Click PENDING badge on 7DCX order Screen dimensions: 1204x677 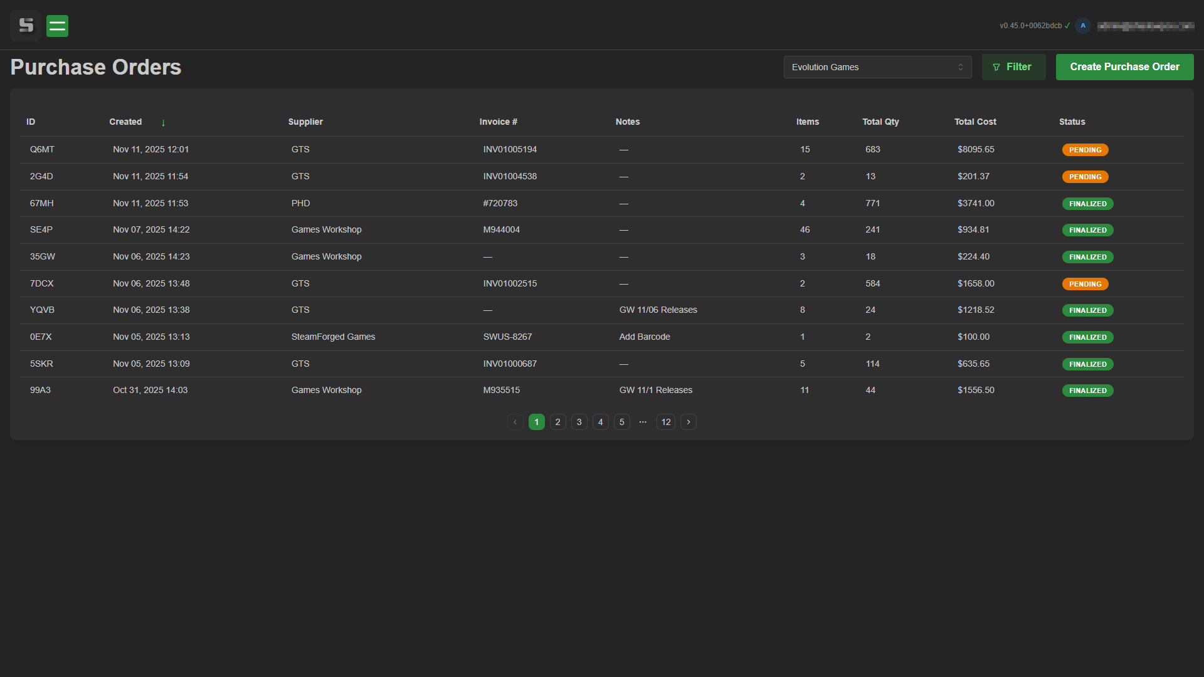pyautogui.click(x=1085, y=284)
